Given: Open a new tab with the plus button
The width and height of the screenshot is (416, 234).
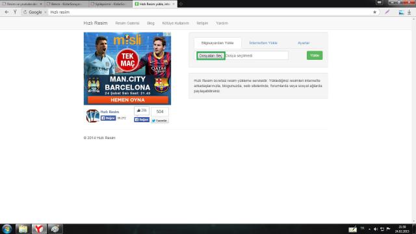Looking at the screenshot, I should (x=181, y=4).
